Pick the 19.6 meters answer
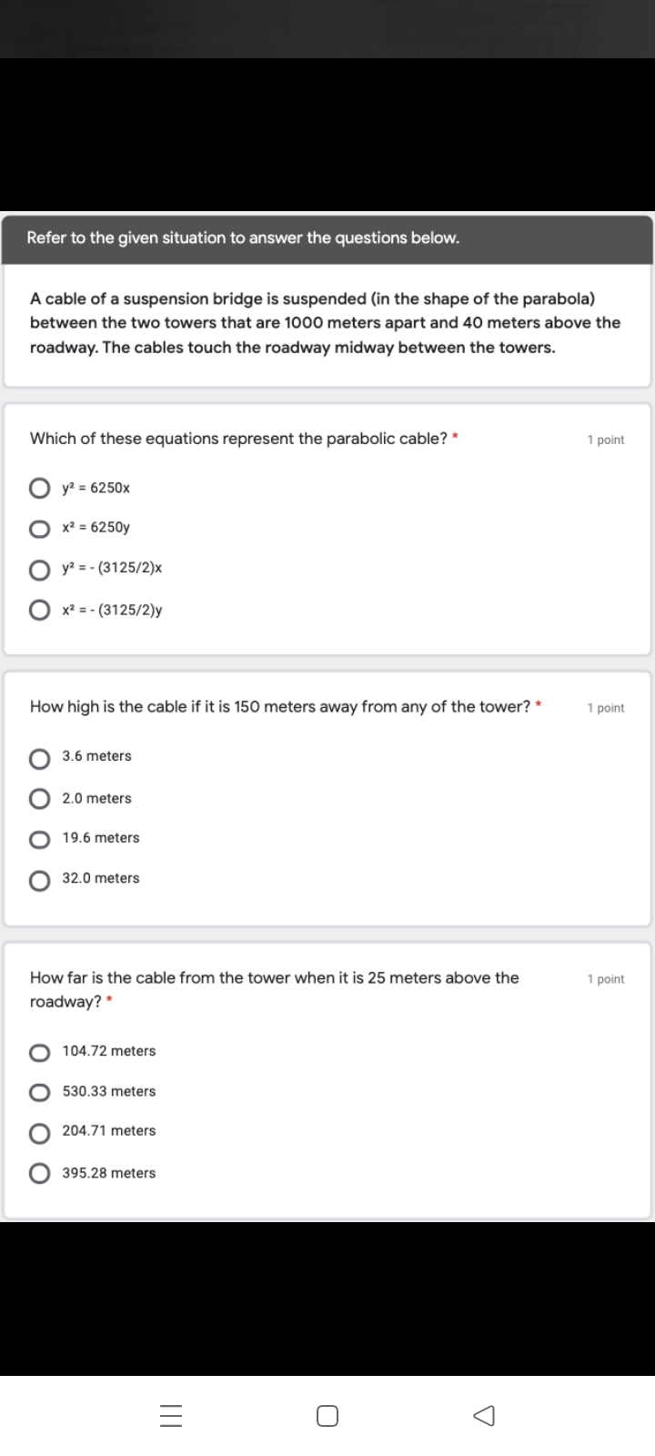The height and width of the screenshot is (1456, 655). pyautogui.click(x=39, y=839)
